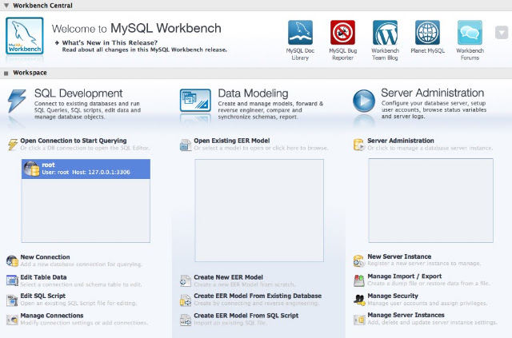512x338 pixels.
Task: Click Manage Server Instances icon
Action: [359, 320]
